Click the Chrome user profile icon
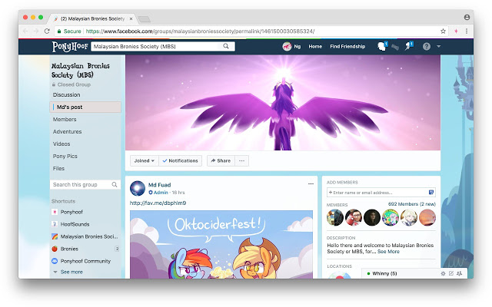The height and width of the screenshot is (307, 492). (467, 17)
